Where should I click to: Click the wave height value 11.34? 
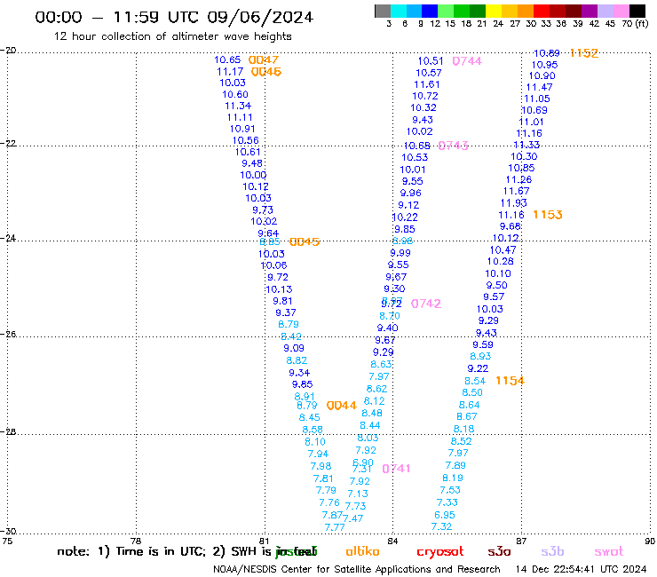(238, 106)
